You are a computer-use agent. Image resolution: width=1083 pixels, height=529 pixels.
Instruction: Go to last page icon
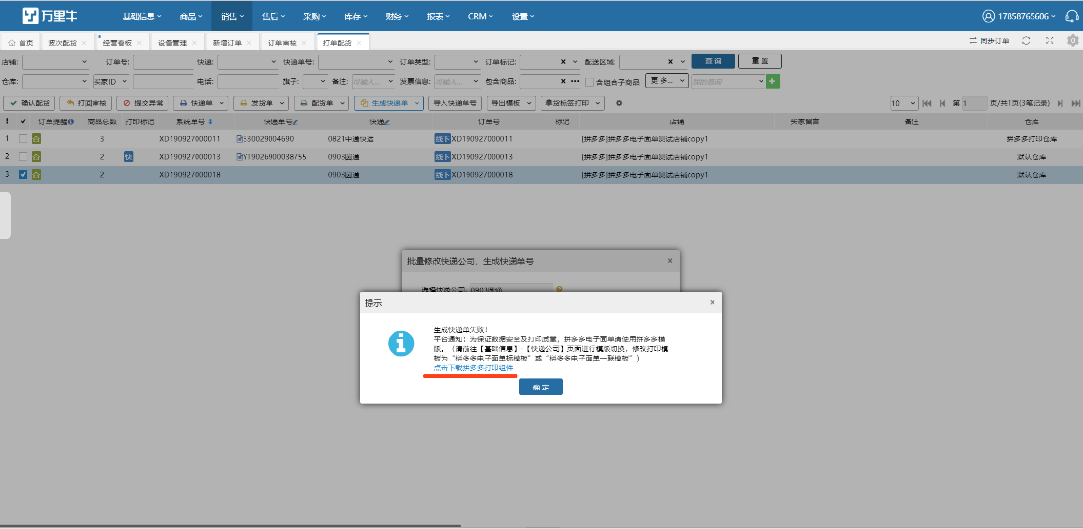point(1076,103)
